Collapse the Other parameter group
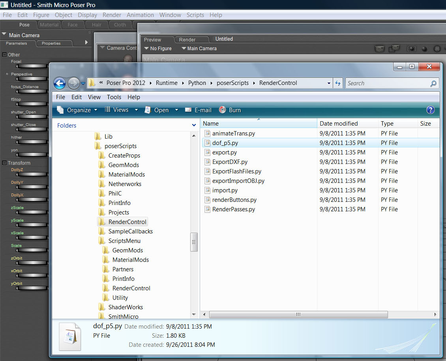The image size is (446, 361). click(4, 55)
